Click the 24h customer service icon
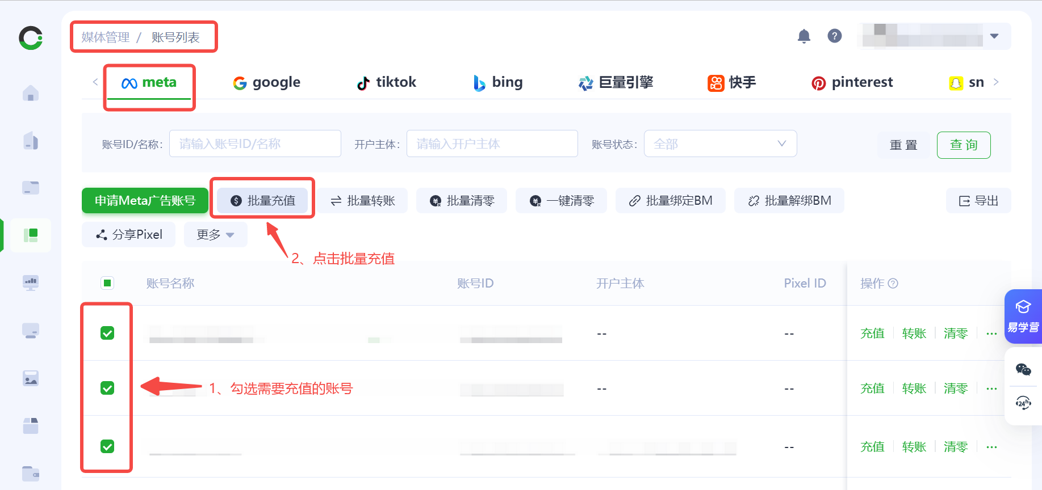The width and height of the screenshot is (1042, 490). point(1023,403)
